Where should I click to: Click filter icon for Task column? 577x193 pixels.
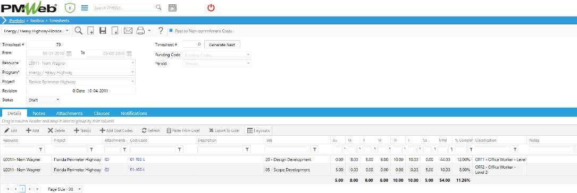[315, 150]
